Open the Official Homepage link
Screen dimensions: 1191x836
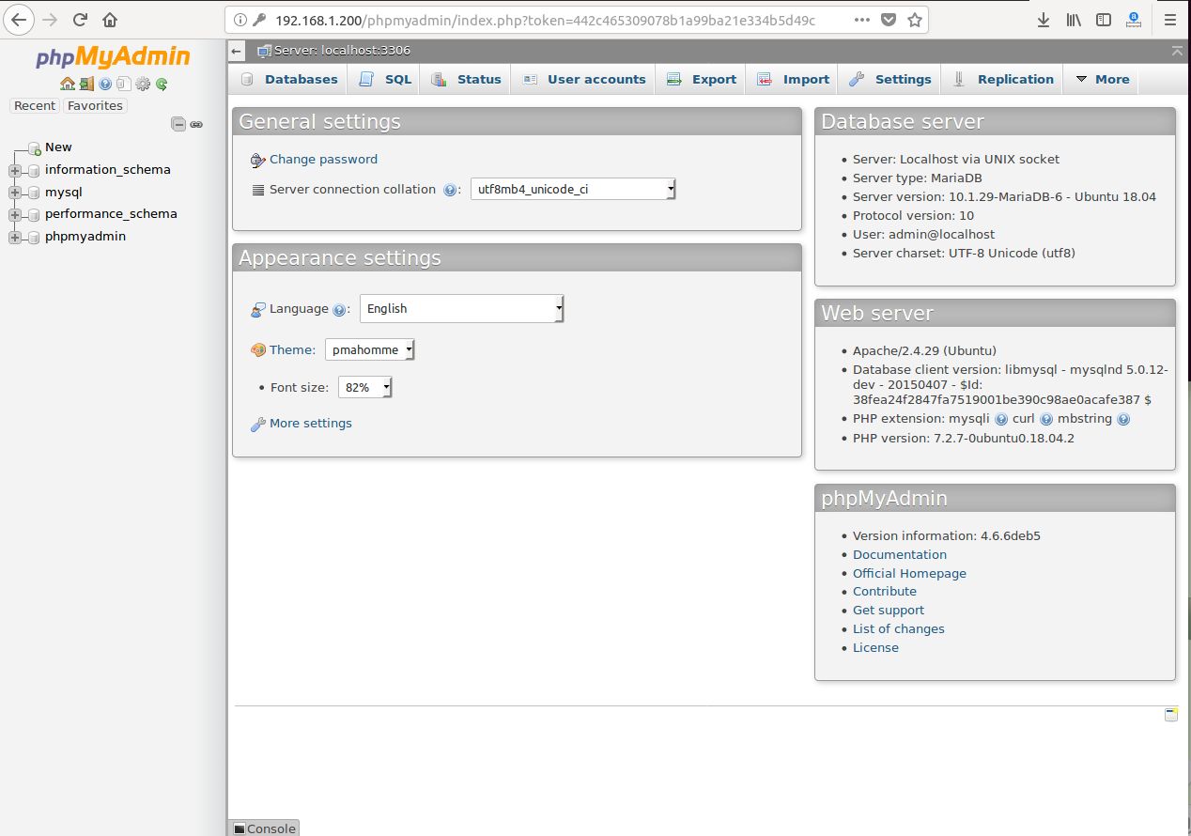point(909,573)
